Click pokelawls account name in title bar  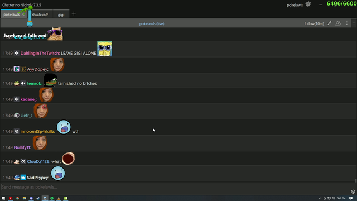tap(295, 5)
